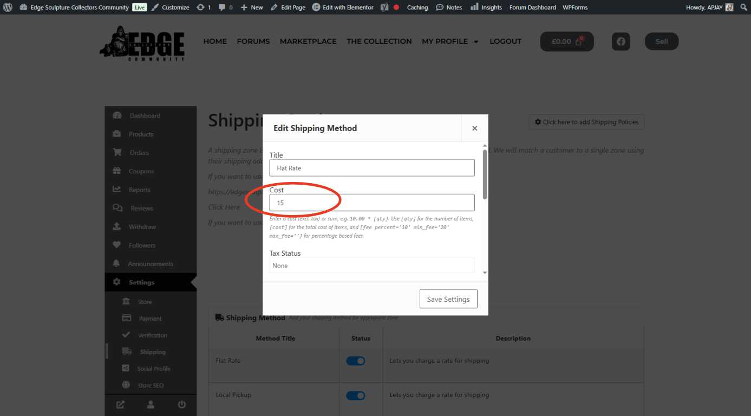Toggle the Local Pickup status switch

pyautogui.click(x=356, y=395)
